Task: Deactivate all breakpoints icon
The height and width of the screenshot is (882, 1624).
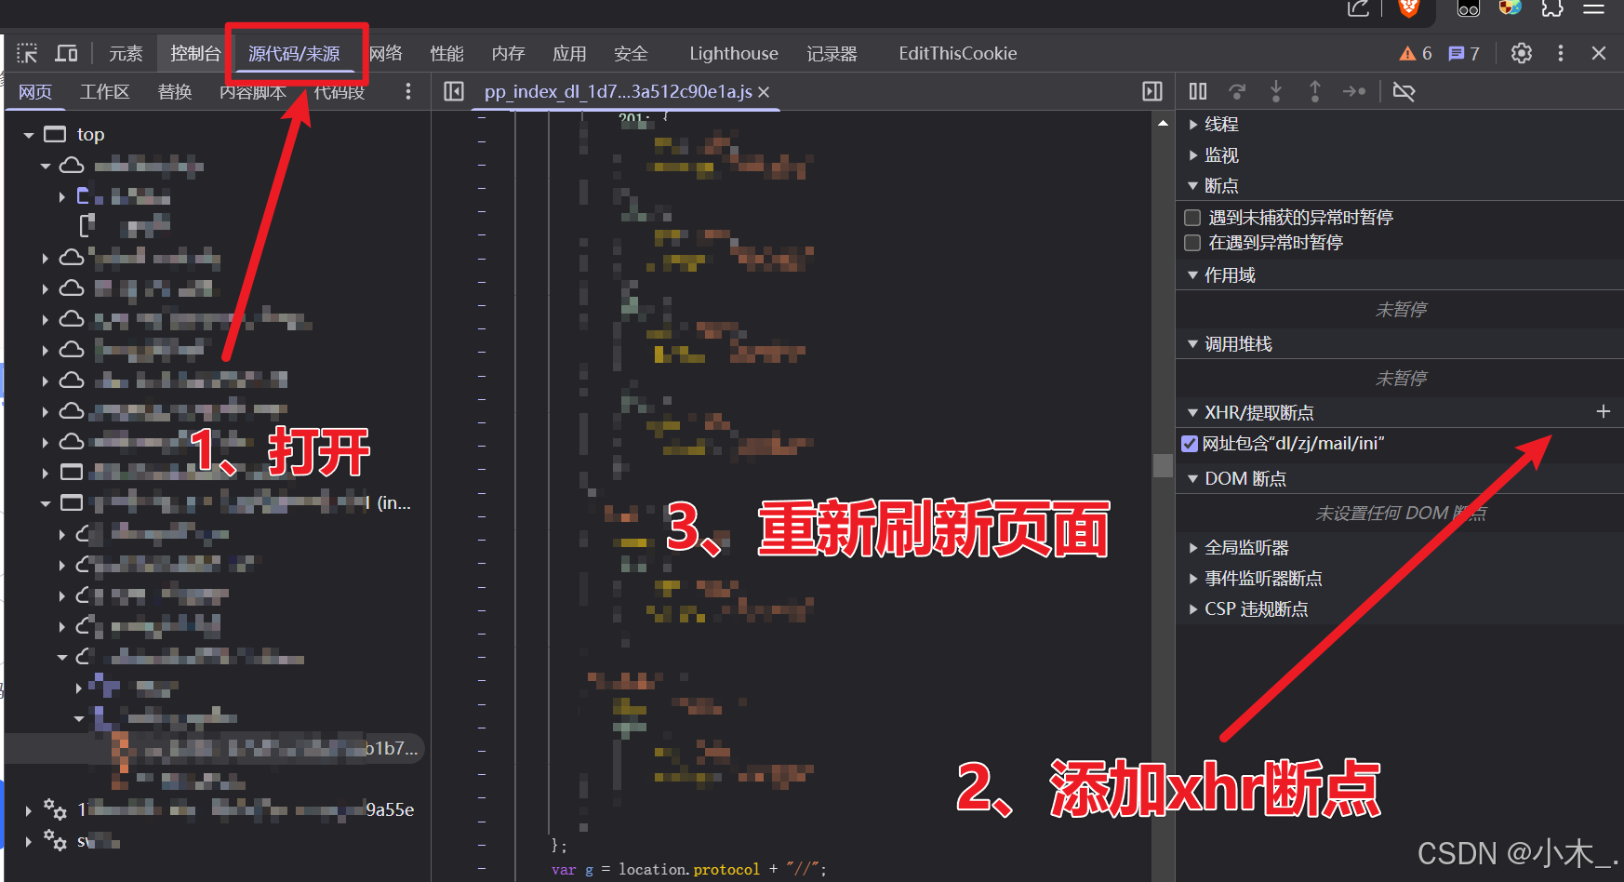Action: click(1404, 91)
